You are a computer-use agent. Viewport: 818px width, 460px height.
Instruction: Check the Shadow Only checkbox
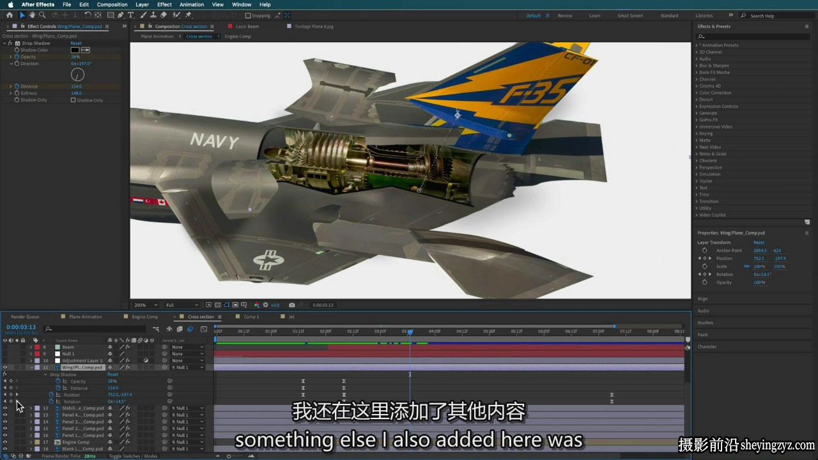pos(73,100)
